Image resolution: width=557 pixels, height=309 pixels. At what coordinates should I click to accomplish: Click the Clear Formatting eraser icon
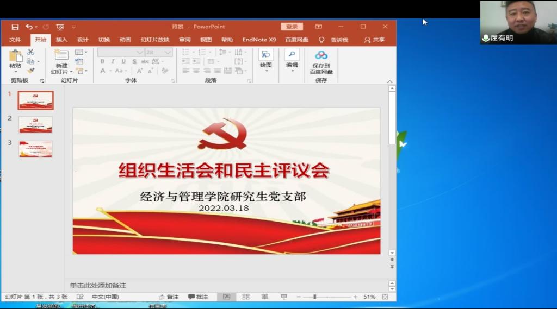164,71
